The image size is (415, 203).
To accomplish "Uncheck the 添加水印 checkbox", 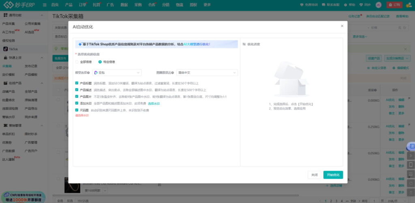I will point(77,103).
